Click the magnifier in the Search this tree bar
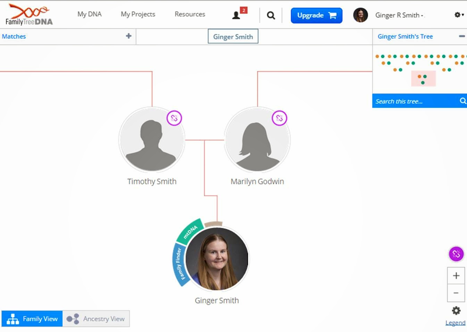This screenshot has height=332, width=467. point(463,101)
